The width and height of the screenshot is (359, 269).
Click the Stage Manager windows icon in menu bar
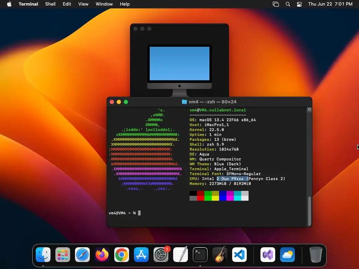276,4
